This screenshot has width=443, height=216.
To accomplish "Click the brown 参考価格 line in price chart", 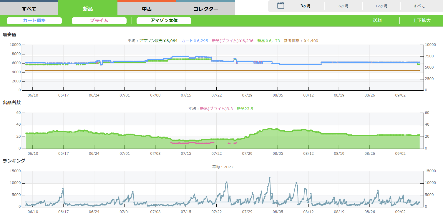I will [177, 70].
